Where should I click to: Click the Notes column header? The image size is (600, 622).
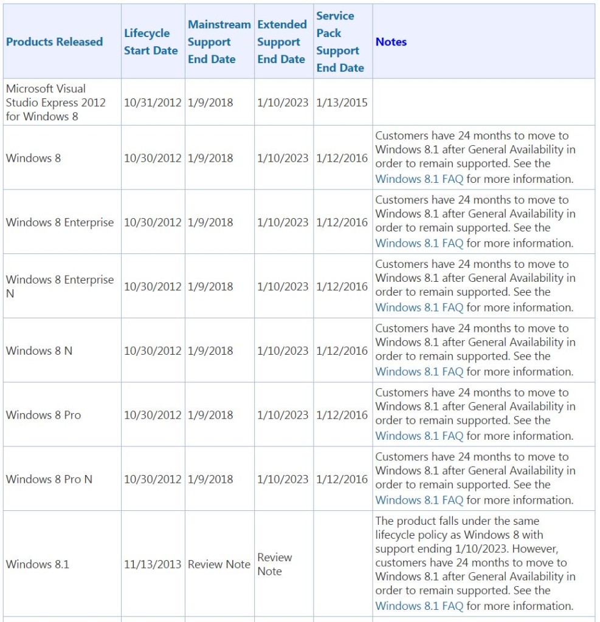pos(391,42)
